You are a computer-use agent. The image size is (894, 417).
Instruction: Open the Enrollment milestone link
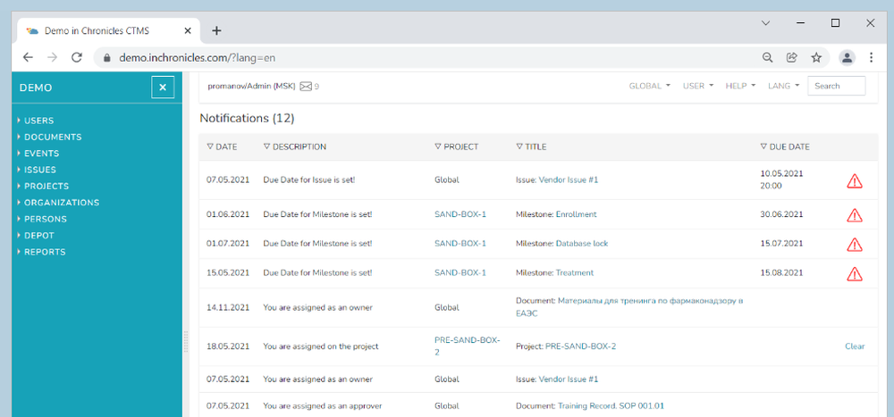576,214
